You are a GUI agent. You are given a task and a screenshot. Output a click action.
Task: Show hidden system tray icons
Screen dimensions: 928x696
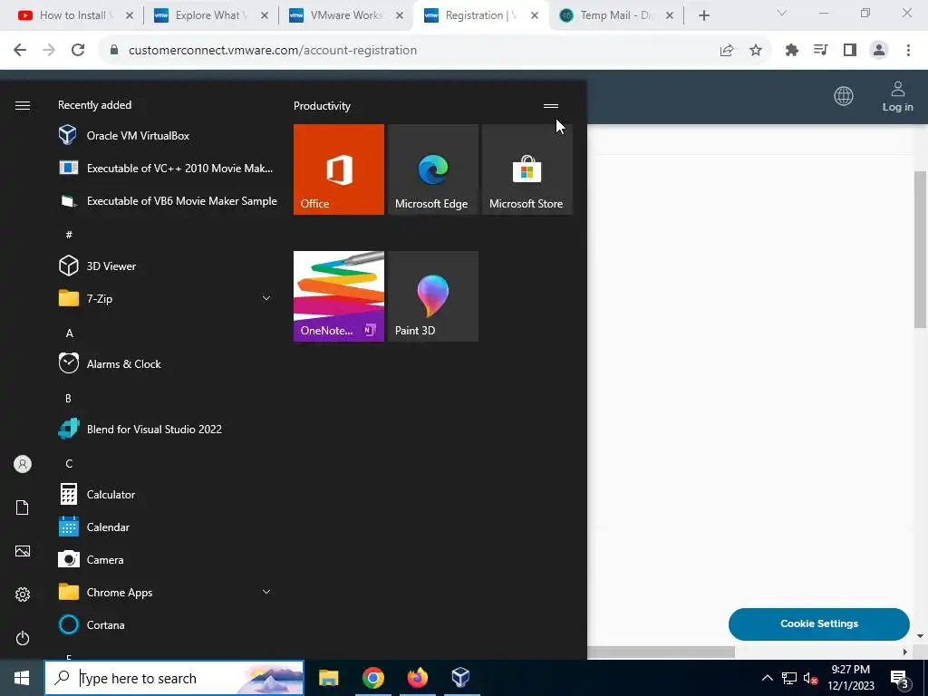coord(767,678)
